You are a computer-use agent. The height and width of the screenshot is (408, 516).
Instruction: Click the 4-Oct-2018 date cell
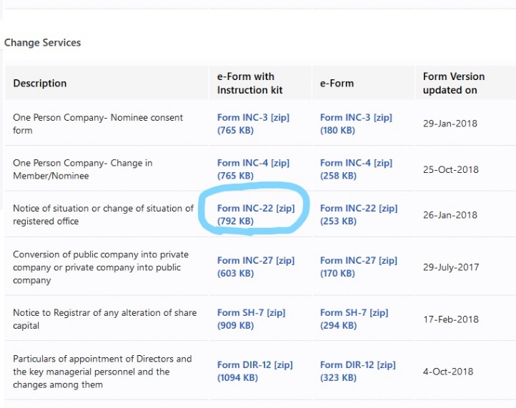click(x=447, y=372)
